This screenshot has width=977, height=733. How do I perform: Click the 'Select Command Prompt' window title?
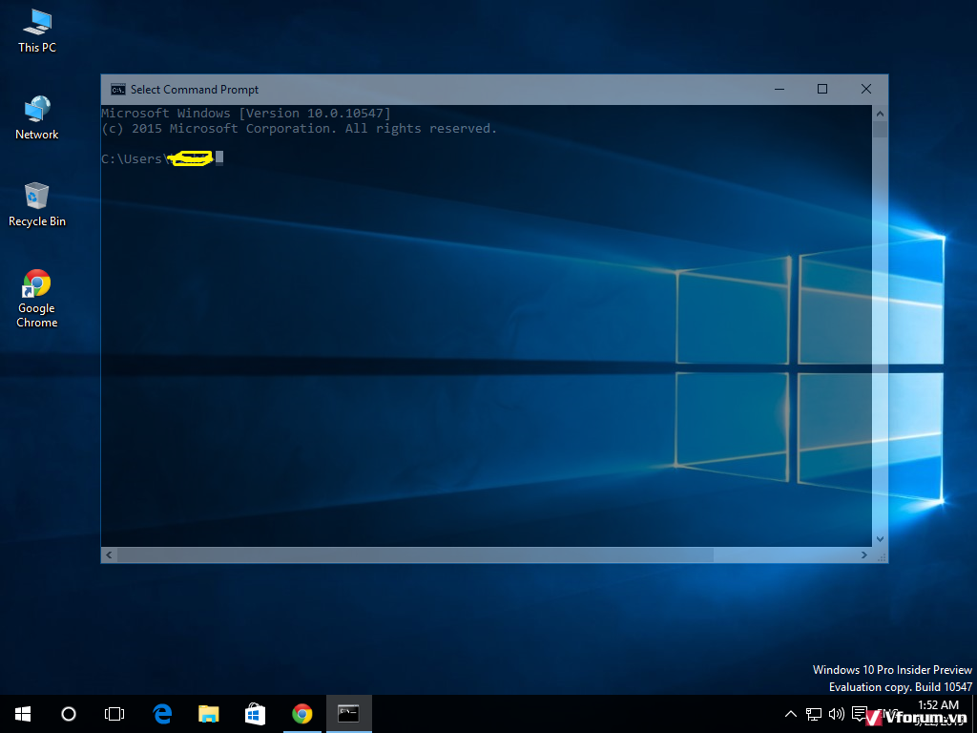point(195,90)
